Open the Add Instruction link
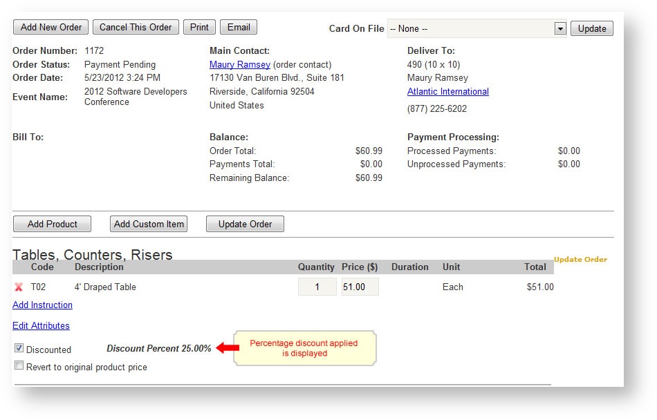 pos(42,305)
